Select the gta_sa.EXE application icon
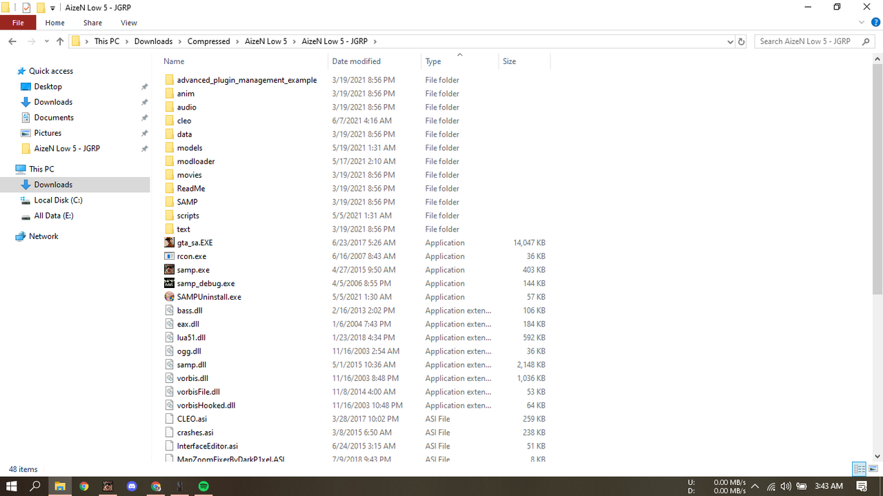Image resolution: width=883 pixels, height=496 pixels. pyautogui.click(x=170, y=242)
